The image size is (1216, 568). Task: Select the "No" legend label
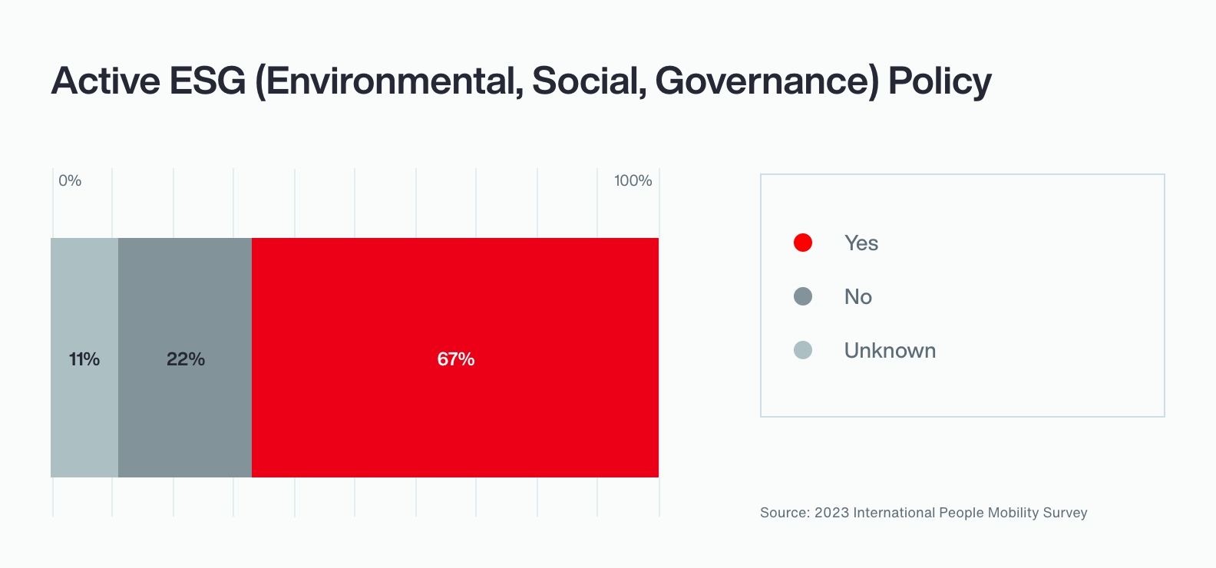[857, 296]
